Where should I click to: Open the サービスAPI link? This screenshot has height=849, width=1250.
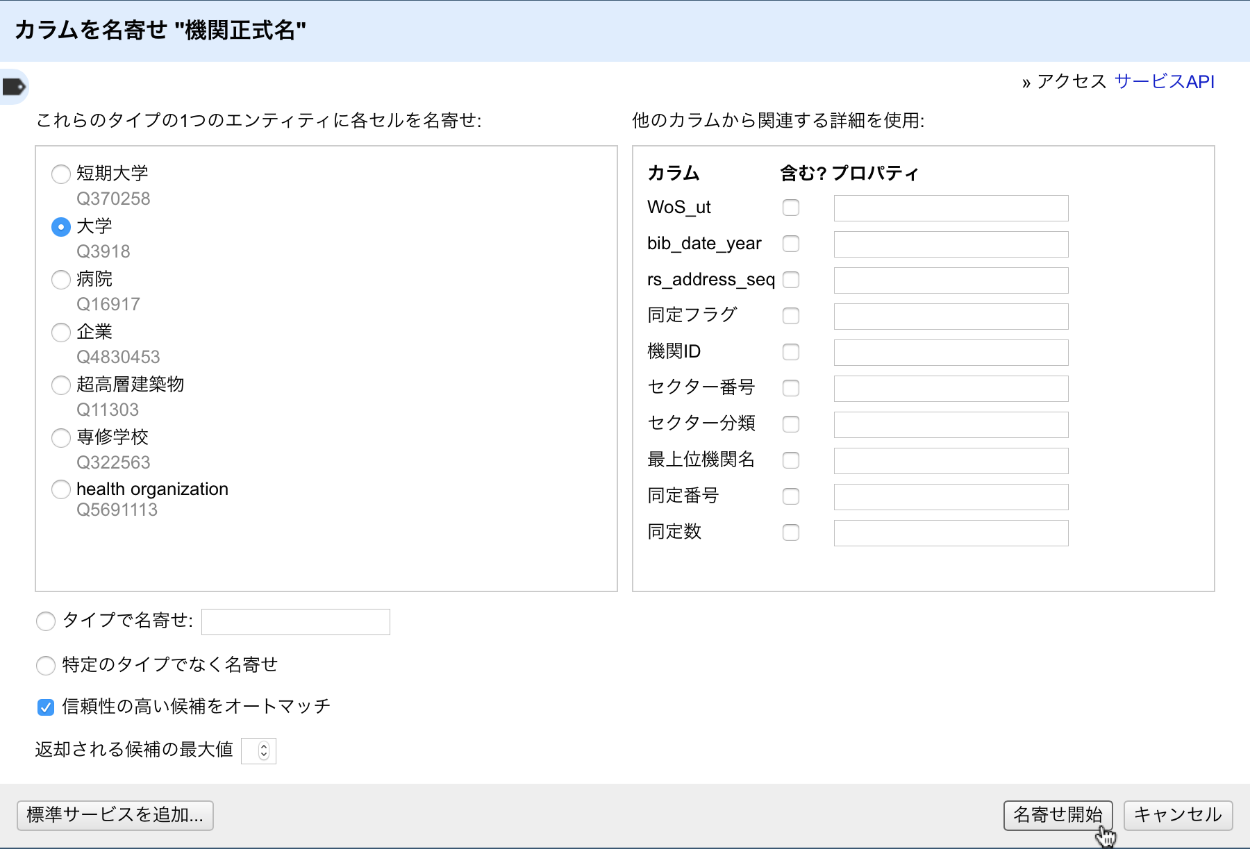point(1165,81)
